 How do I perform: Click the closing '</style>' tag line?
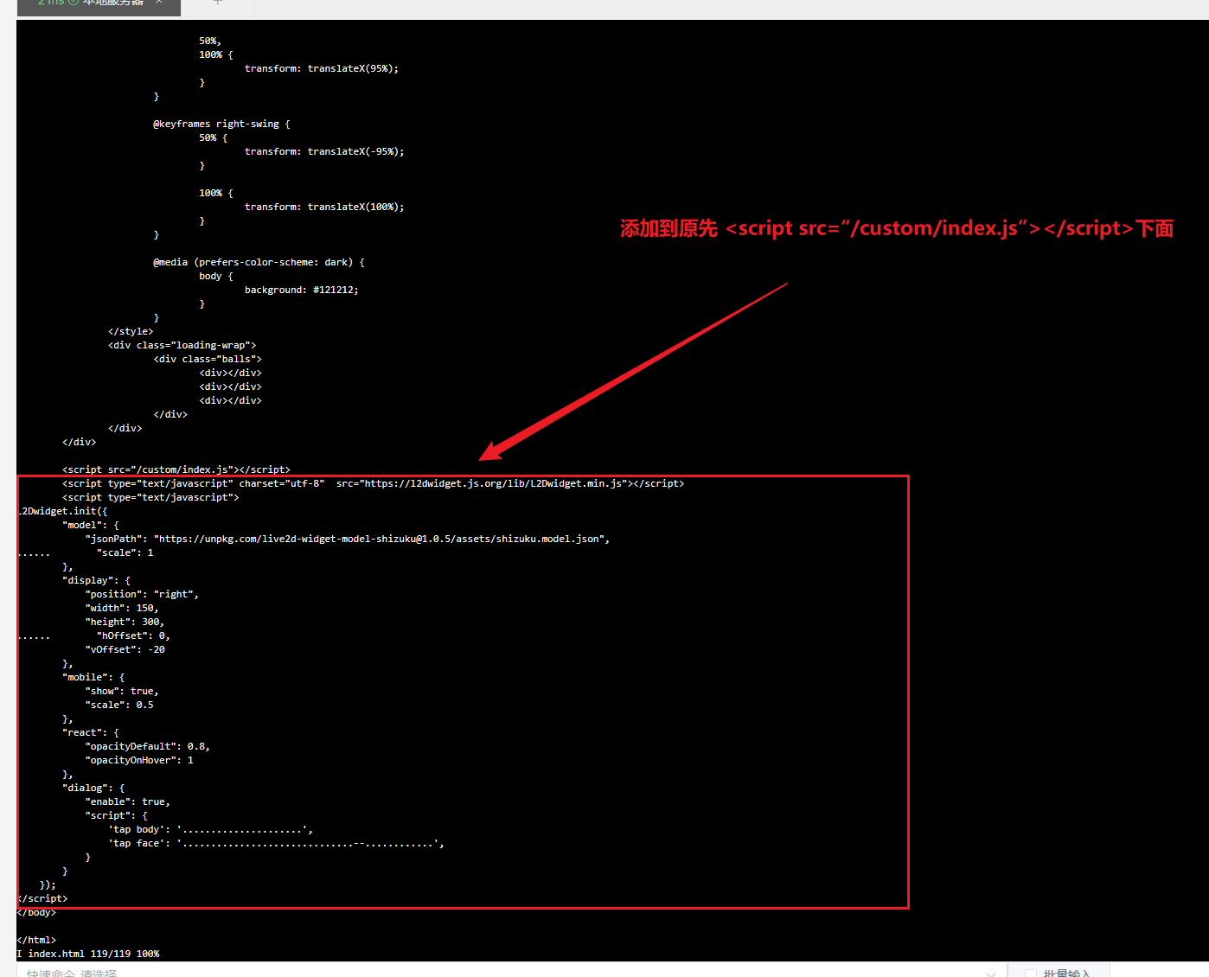pos(131,331)
